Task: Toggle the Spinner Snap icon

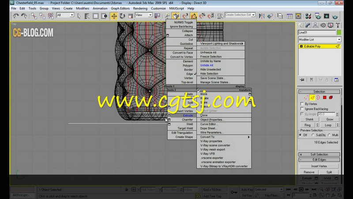Action: click(211, 16)
